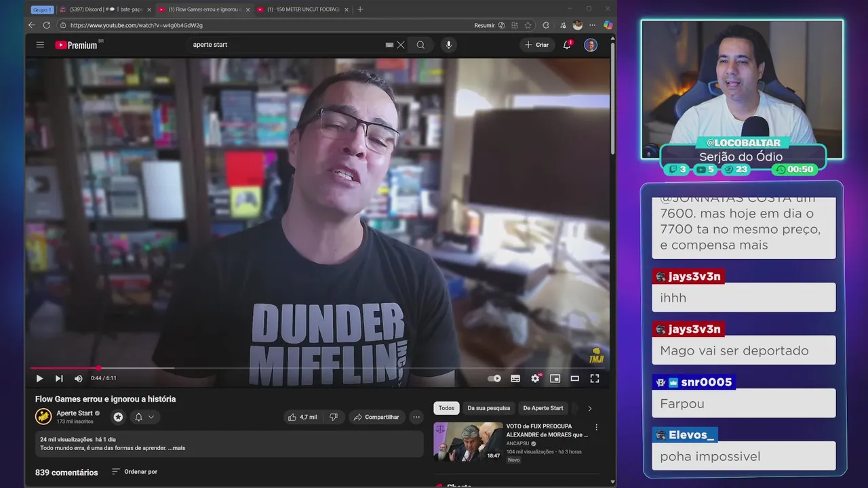Open the YouTube hamburger guide menu

(x=40, y=45)
